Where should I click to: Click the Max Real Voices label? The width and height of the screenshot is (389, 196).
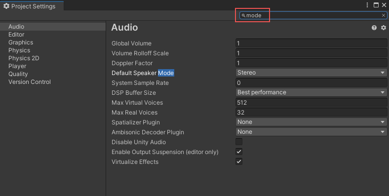(x=134, y=113)
